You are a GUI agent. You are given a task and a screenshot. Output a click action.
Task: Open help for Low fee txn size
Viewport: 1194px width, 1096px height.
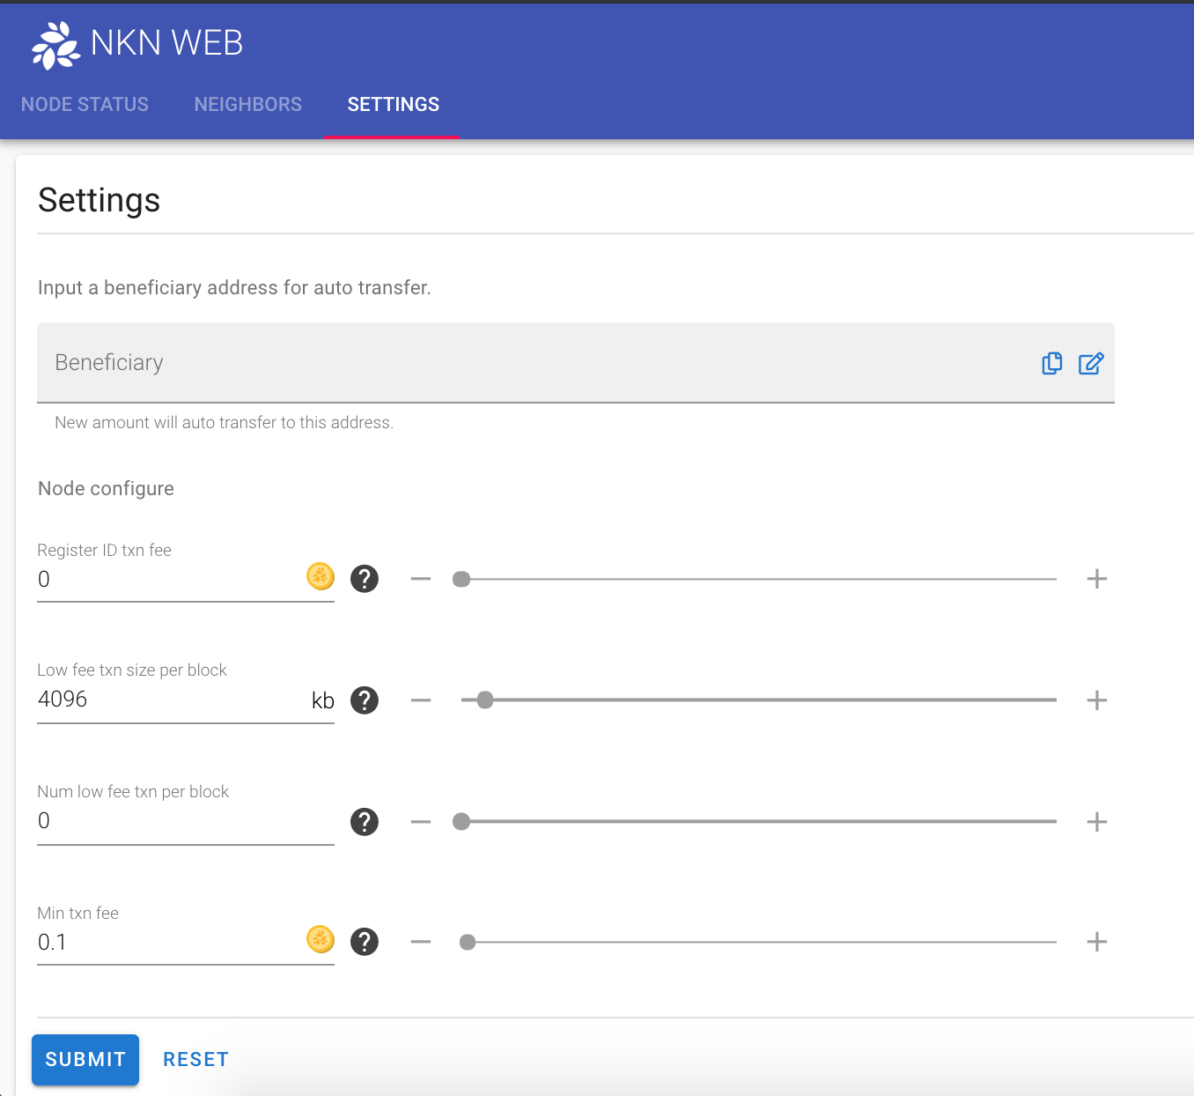(x=365, y=700)
